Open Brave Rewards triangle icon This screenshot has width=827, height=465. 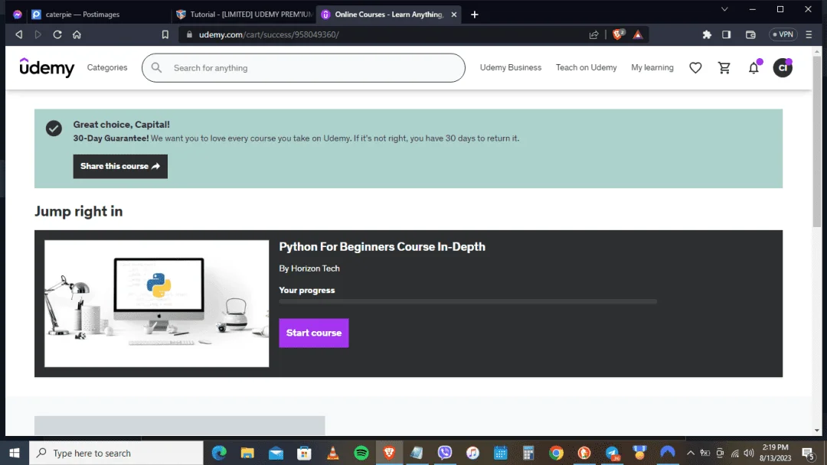[x=638, y=34]
